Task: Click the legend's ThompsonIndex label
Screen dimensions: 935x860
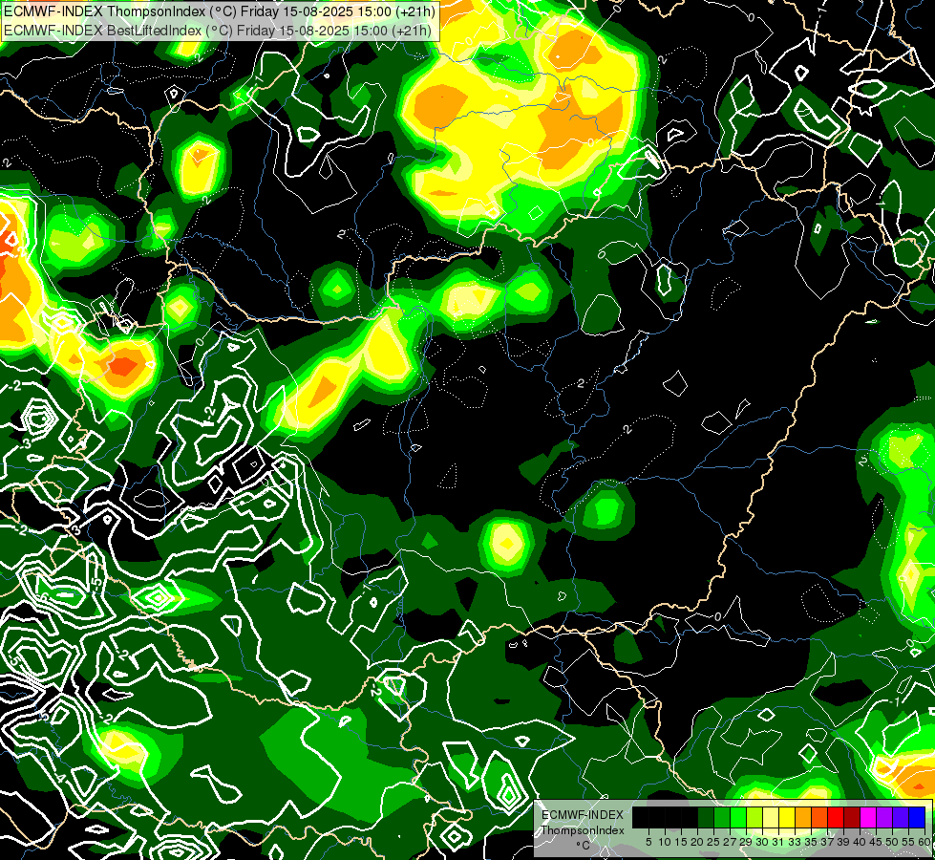Action: pyautogui.click(x=583, y=830)
